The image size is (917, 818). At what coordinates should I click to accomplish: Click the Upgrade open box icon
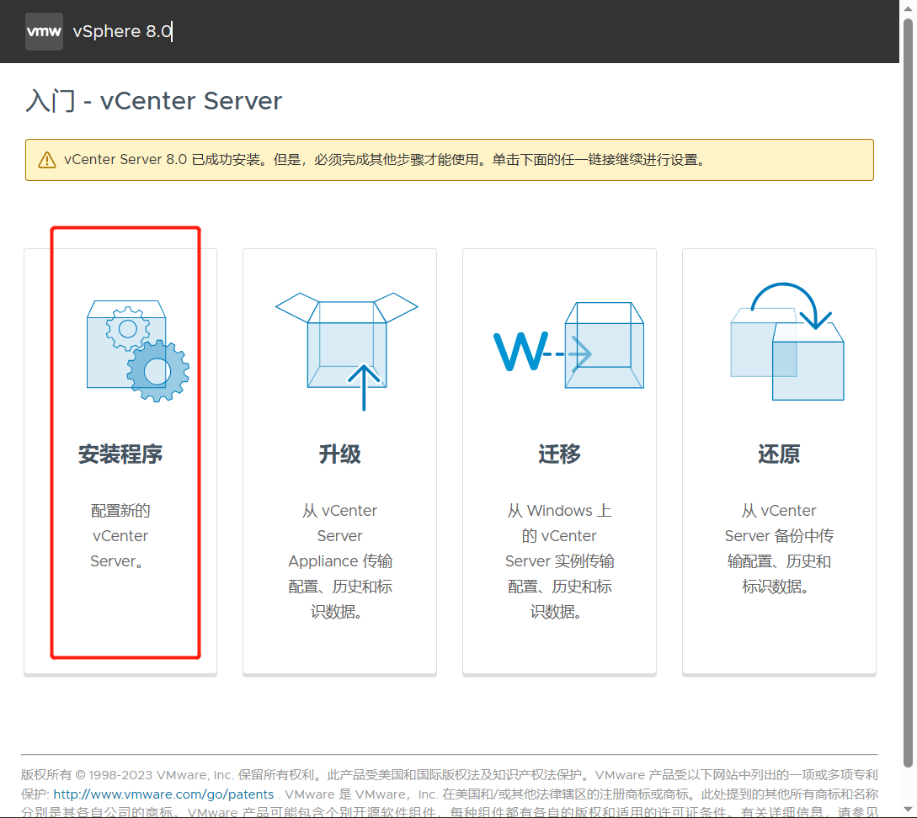347,351
